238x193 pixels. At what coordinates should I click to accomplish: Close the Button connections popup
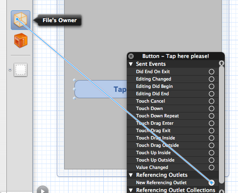point(131,56)
